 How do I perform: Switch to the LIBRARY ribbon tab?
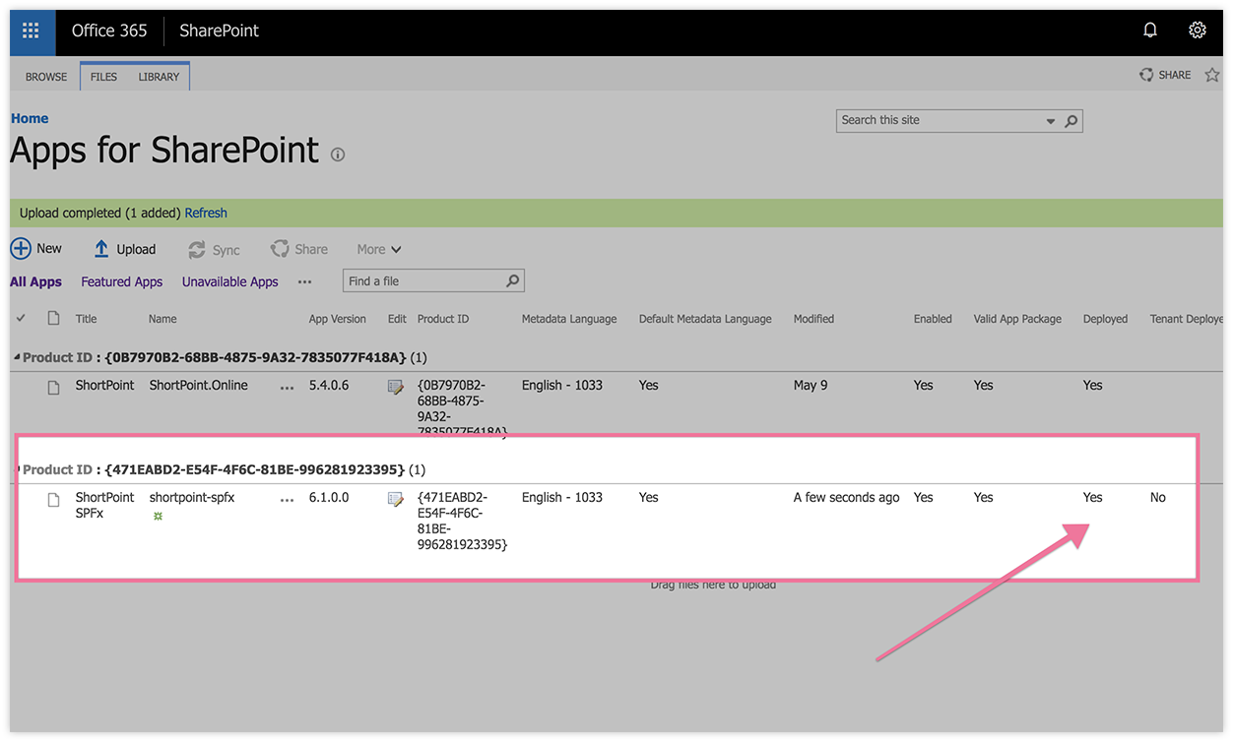point(159,76)
